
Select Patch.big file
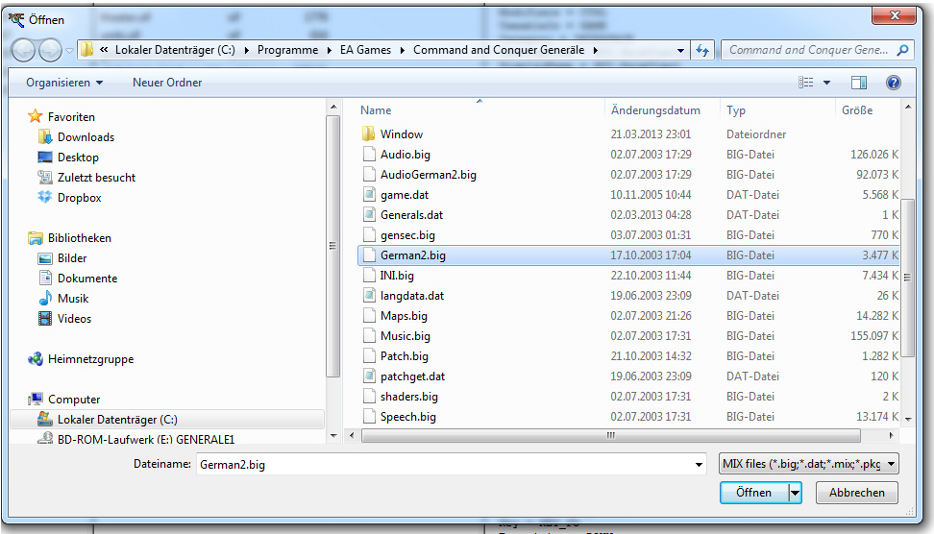(x=404, y=356)
